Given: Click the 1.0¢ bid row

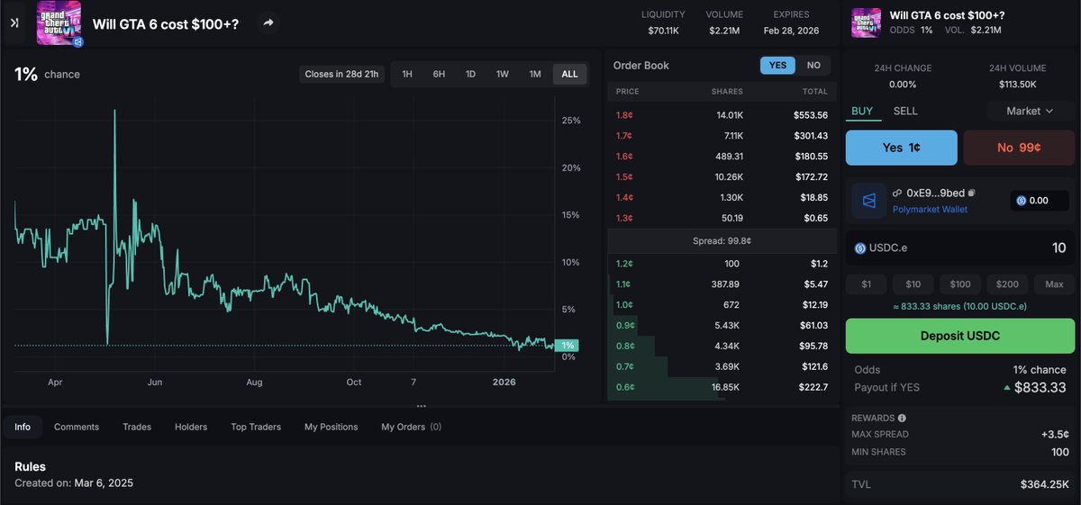Looking at the screenshot, I should coord(722,304).
